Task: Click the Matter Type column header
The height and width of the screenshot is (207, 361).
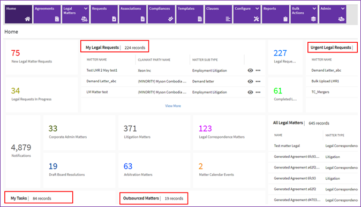Action: [335, 135]
